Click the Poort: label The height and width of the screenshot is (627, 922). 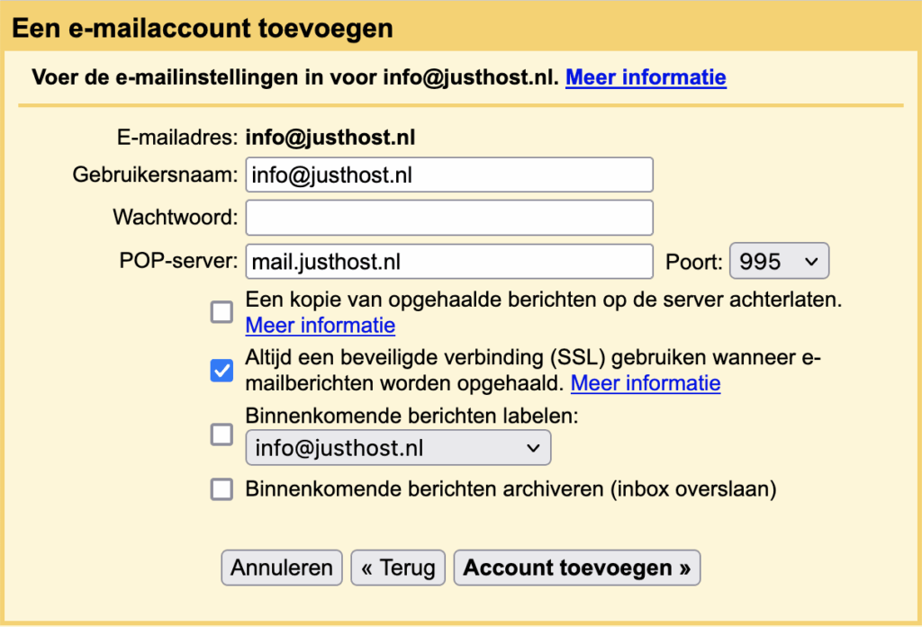point(694,262)
